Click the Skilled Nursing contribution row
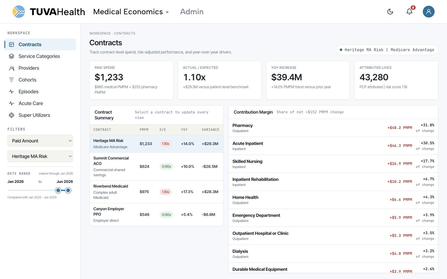Viewport: 447px width, 279px height. (333, 164)
